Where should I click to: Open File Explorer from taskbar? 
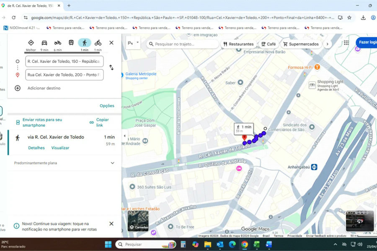pyautogui.click(x=207, y=244)
